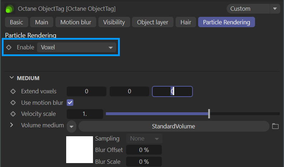Open folder icon next to StandardVolume
Image resolution: width=284 pixels, height=167 pixels.
click(275, 126)
